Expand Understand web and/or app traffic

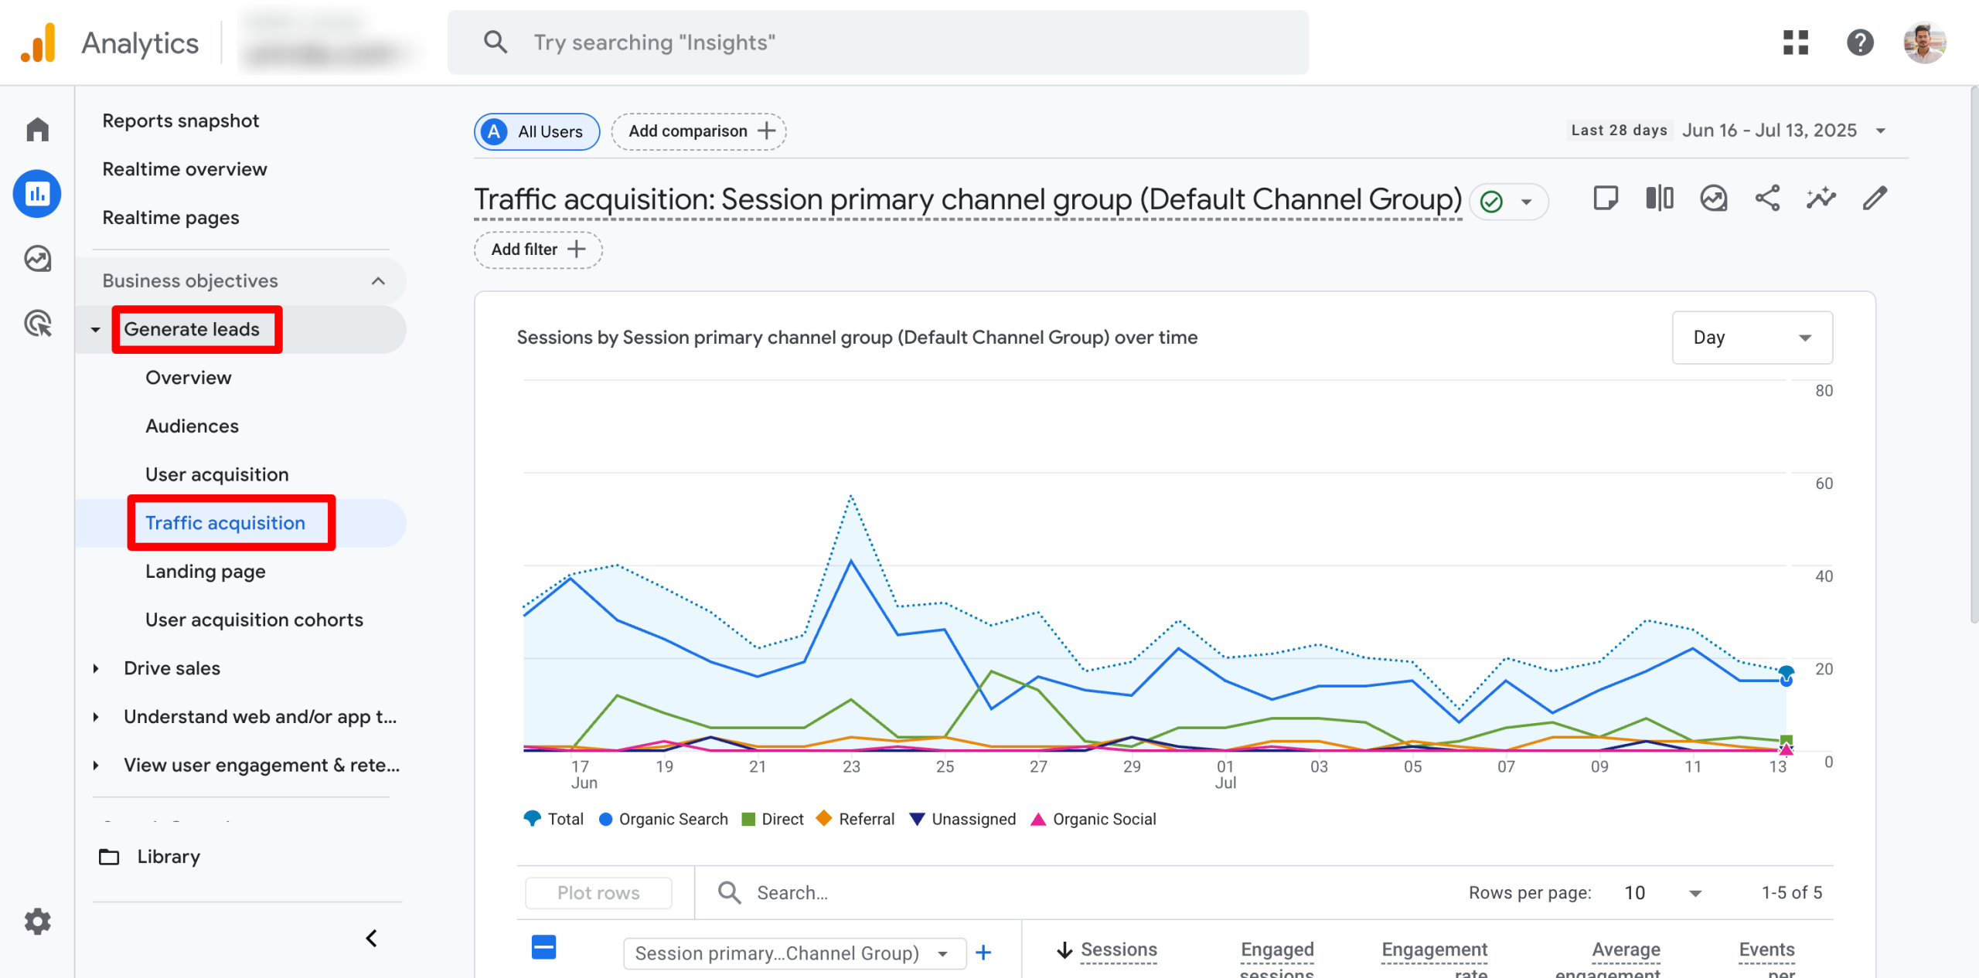click(95, 717)
